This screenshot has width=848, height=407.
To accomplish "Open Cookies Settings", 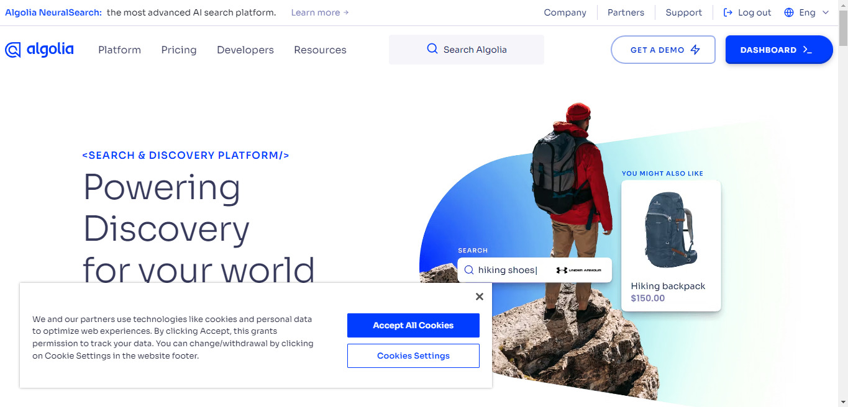I will (413, 356).
